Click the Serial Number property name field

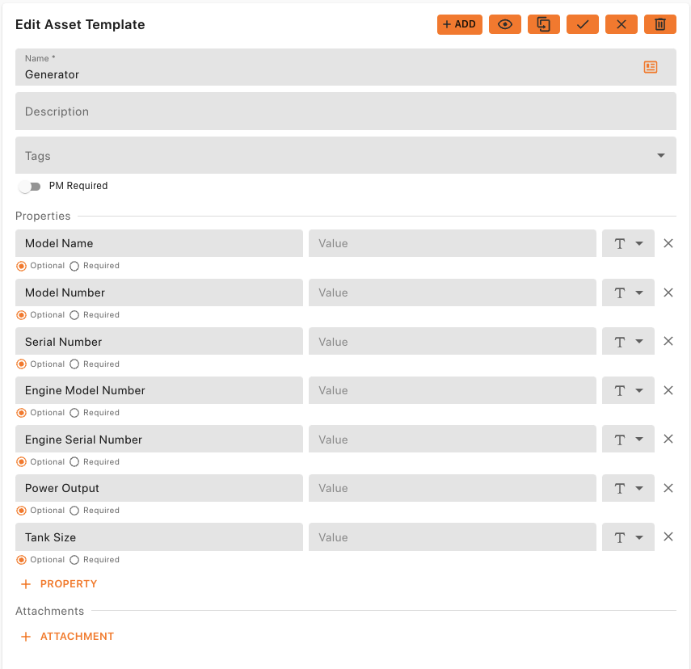(159, 341)
